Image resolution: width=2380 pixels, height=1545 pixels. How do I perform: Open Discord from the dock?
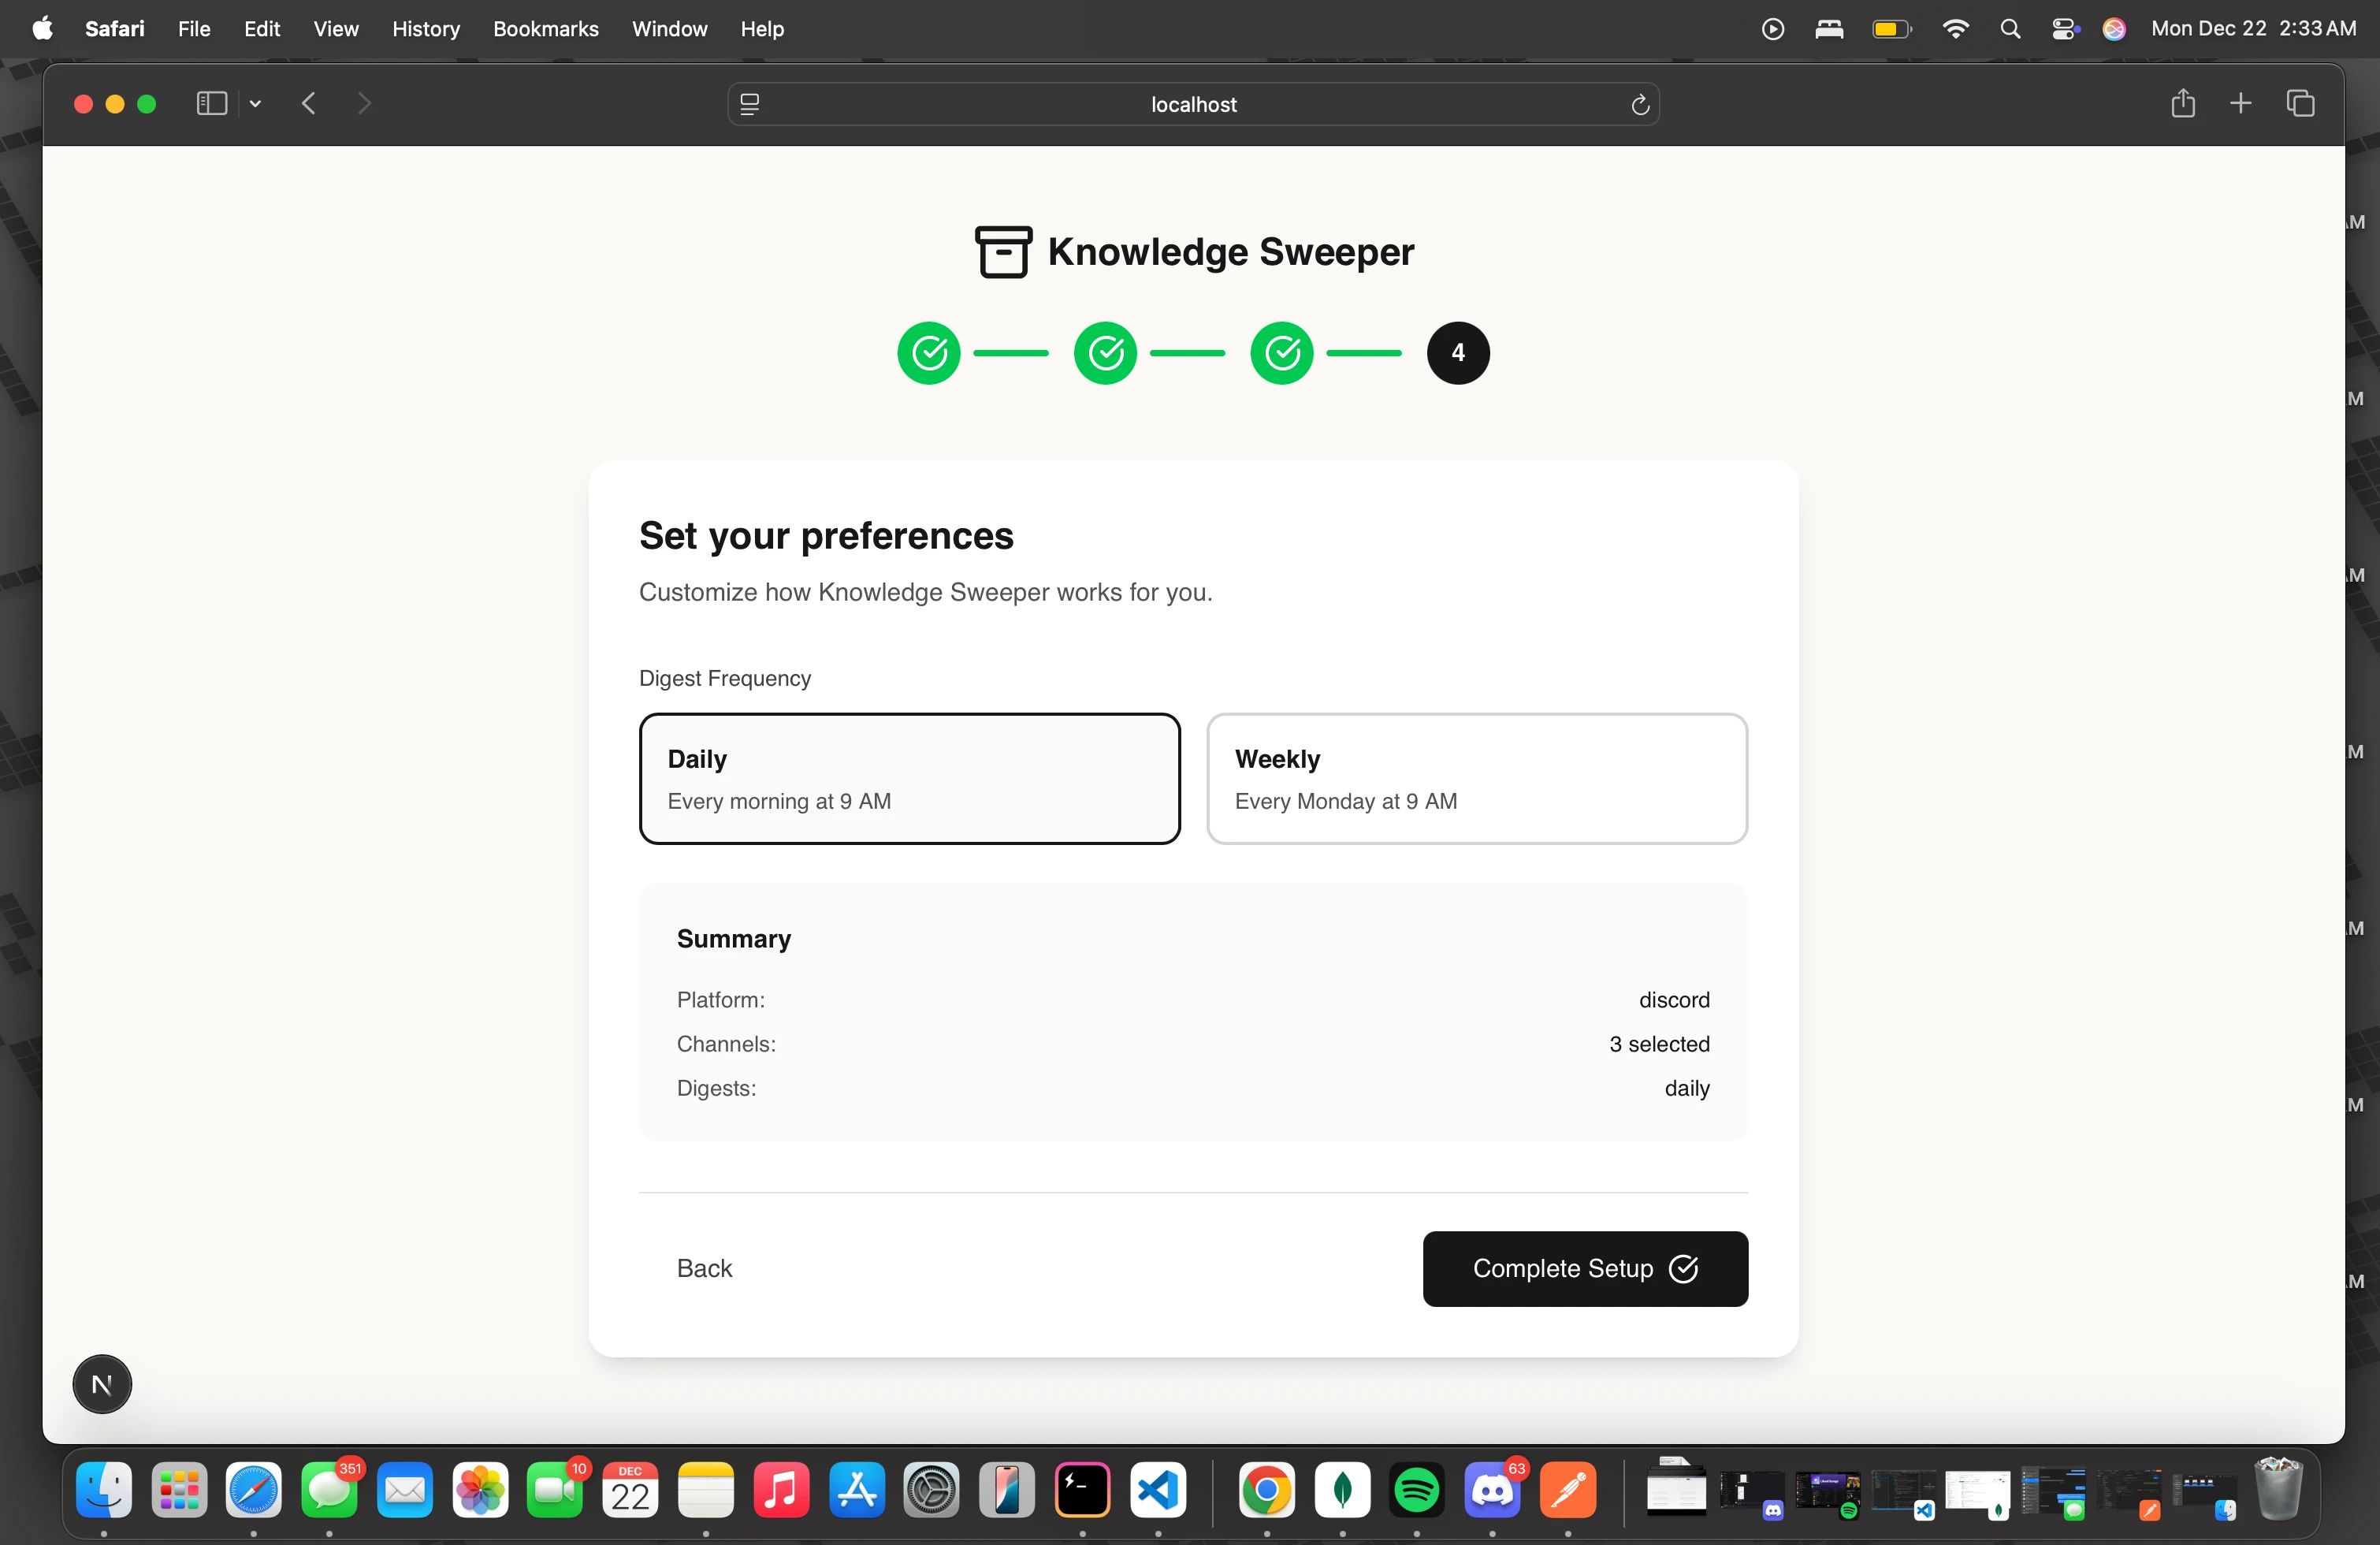pos(1492,1491)
